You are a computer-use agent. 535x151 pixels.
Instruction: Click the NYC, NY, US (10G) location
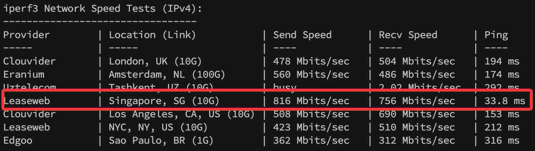click(x=158, y=128)
